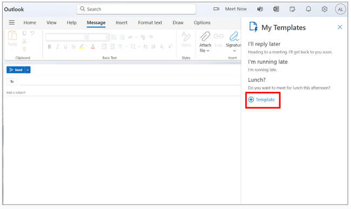351x209 pixels.
Task: Open the Draw tab
Action: coord(178,23)
